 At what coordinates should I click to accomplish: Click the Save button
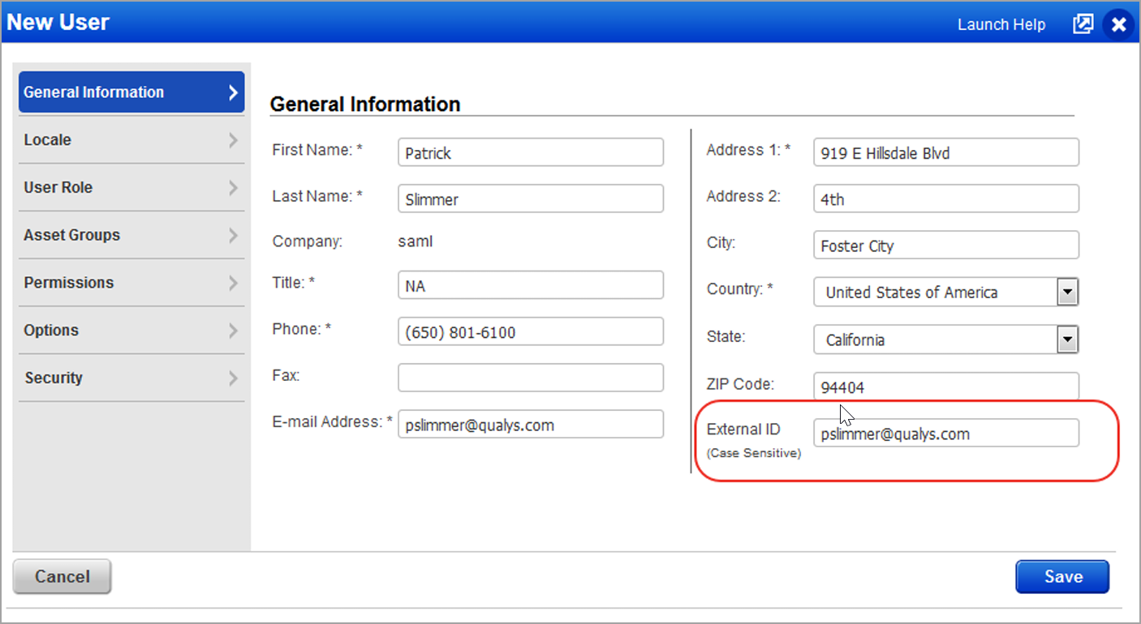(1062, 576)
